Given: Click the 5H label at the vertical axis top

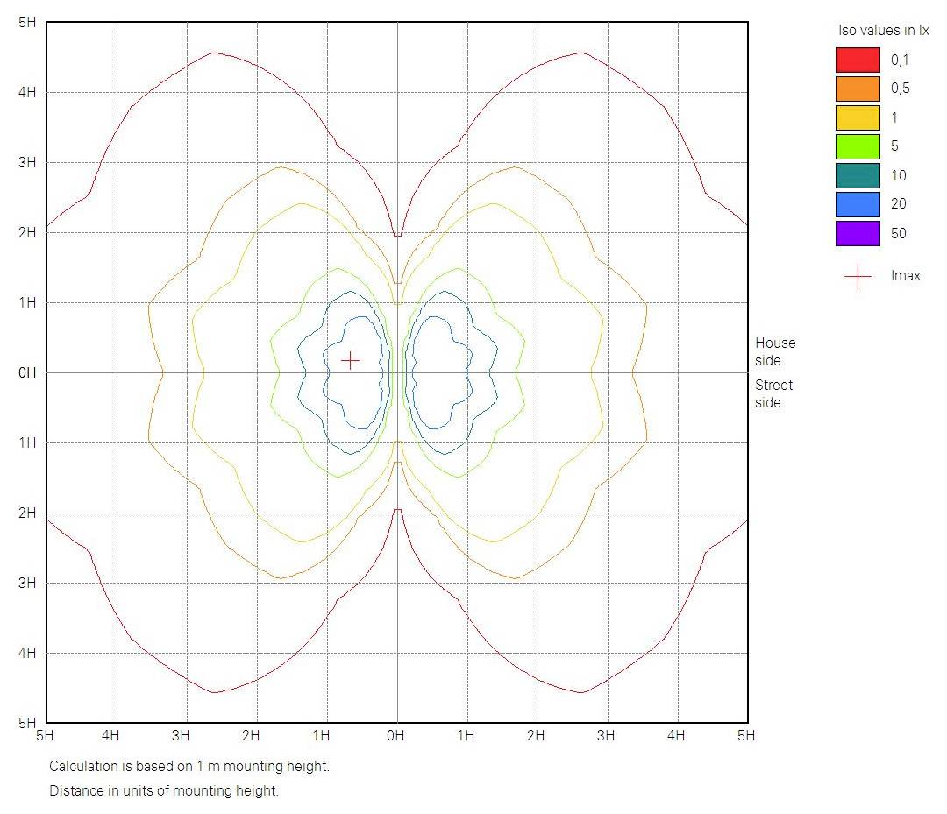Looking at the screenshot, I should pos(27,22).
